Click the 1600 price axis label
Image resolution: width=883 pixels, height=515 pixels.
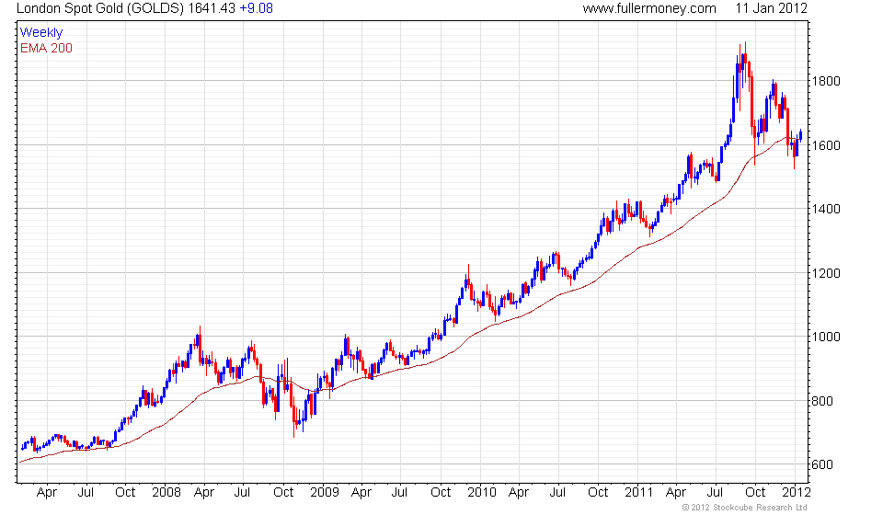826,145
